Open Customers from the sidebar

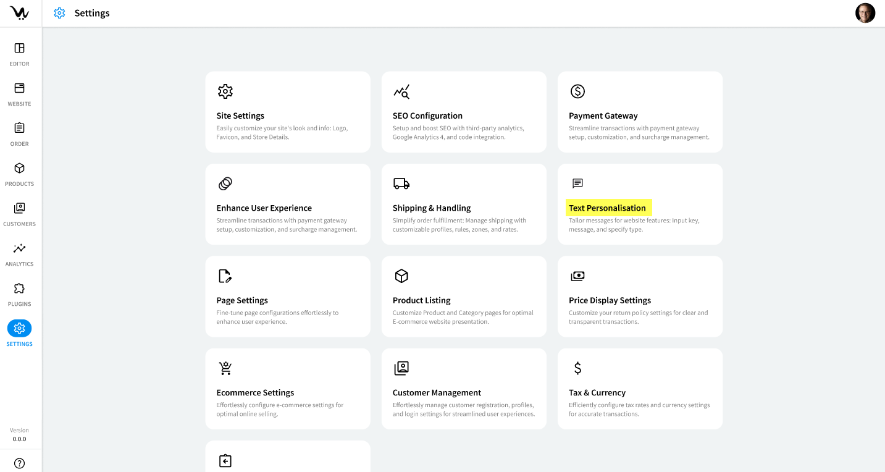[19, 208]
